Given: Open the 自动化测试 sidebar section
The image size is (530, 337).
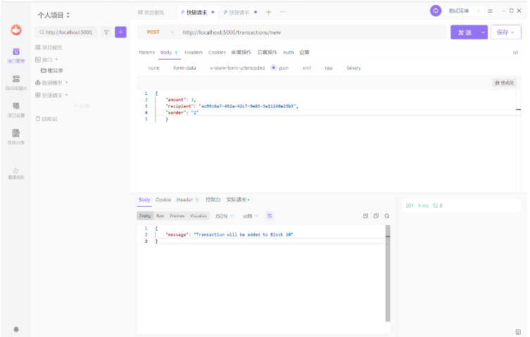Looking at the screenshot, I should (16, 83).
